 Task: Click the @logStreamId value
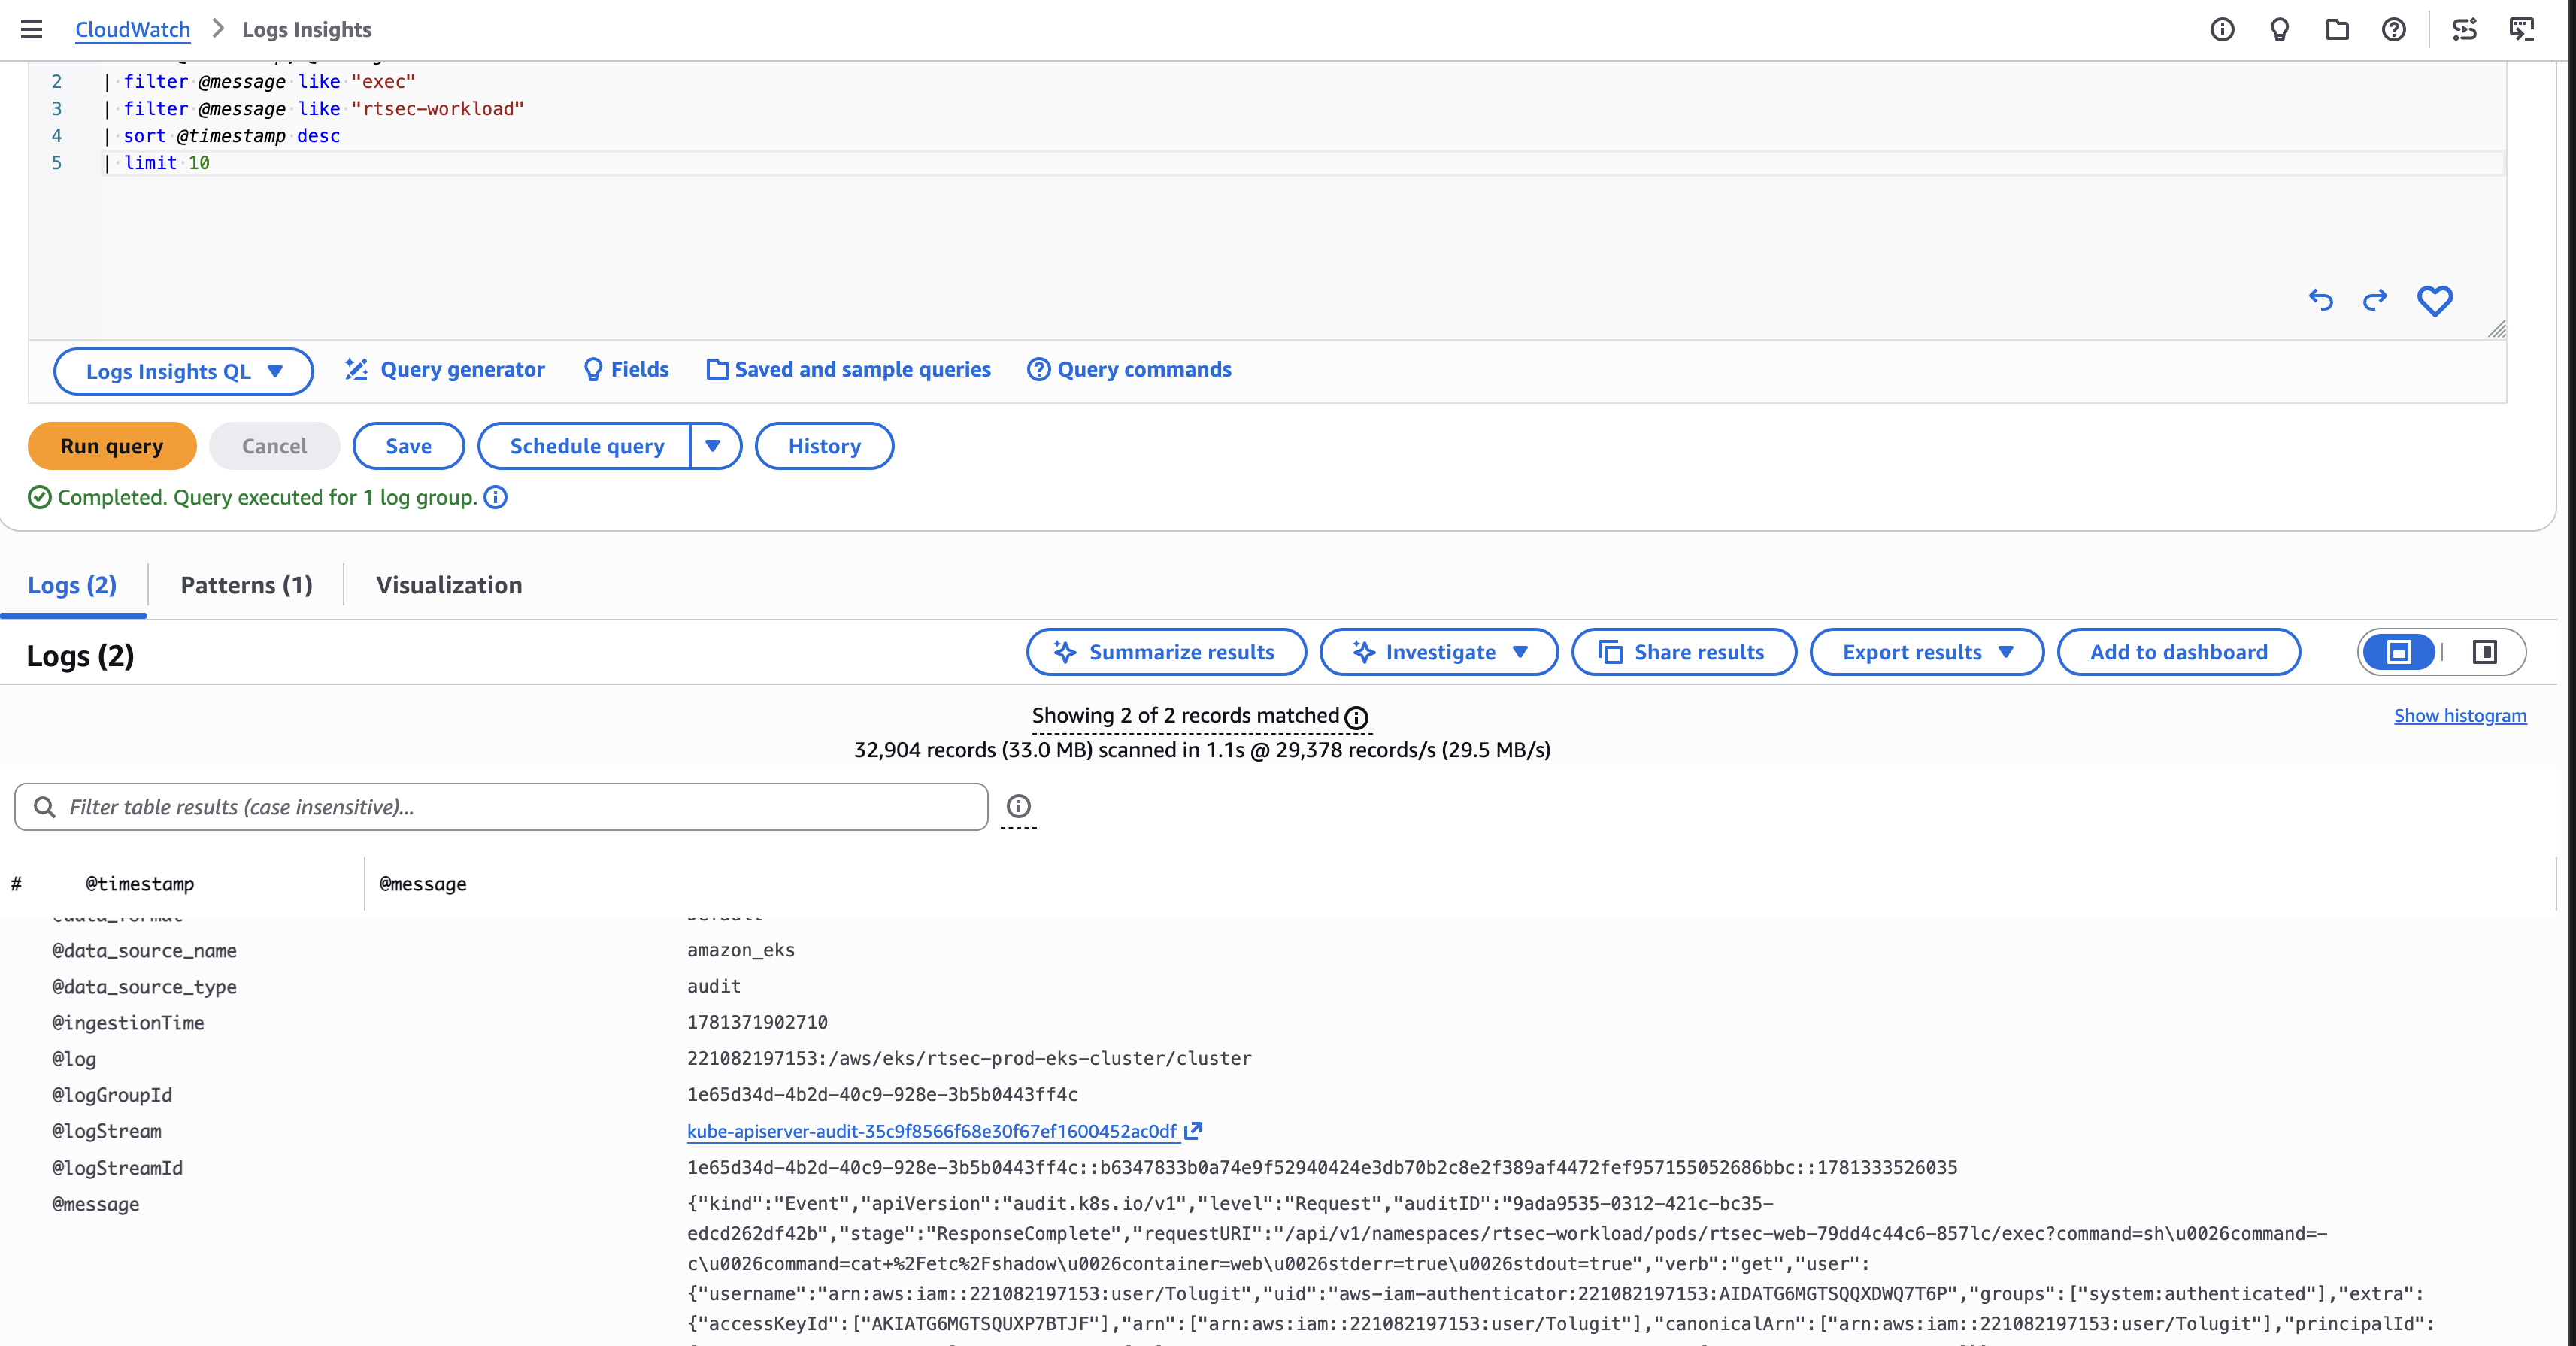point(1322,1167)
